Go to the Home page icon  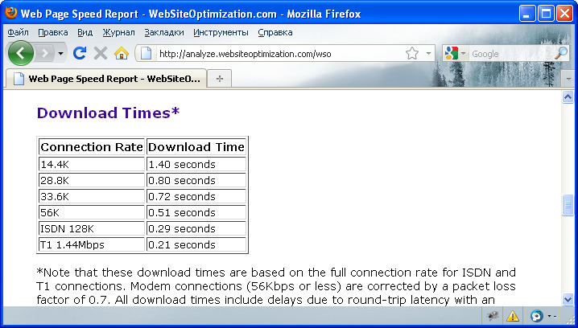122,54
